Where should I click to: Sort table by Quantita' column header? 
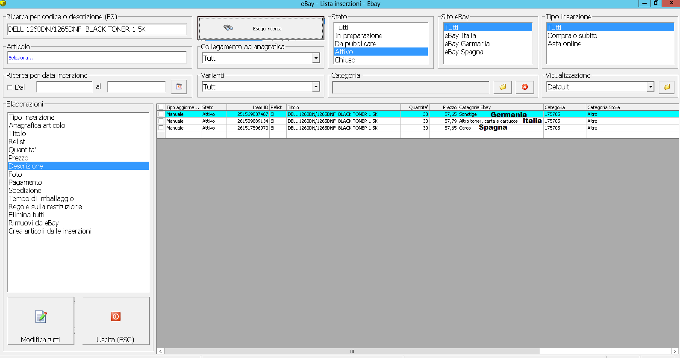click(415, 107)
